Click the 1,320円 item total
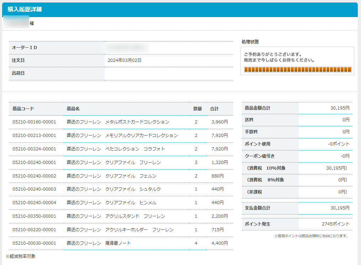 [220, 163]
